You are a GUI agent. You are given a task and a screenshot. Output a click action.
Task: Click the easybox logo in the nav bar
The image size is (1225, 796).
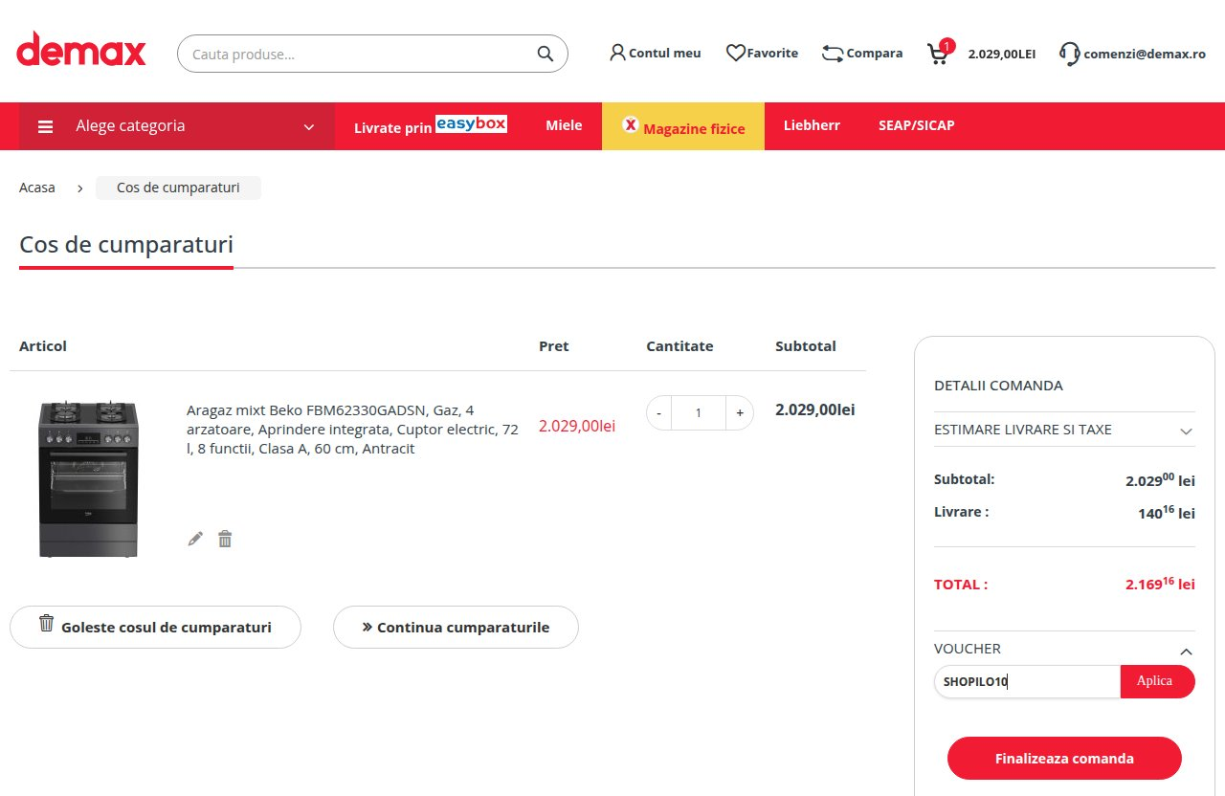[x=471, y=123]
